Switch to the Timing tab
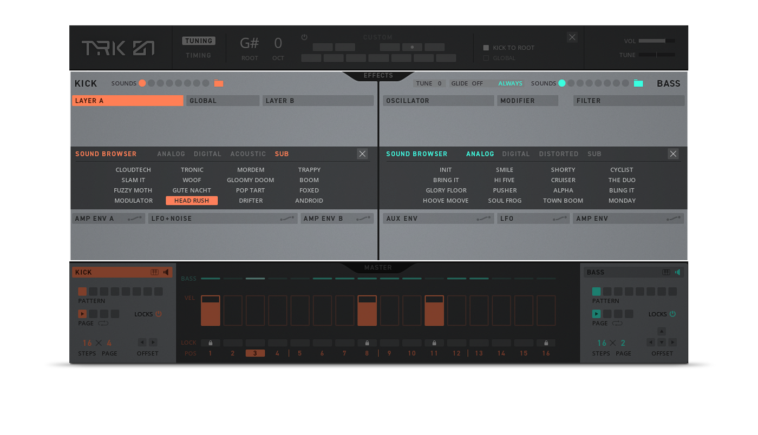Screen dimensions: 758x435 [x=199, y=55]
